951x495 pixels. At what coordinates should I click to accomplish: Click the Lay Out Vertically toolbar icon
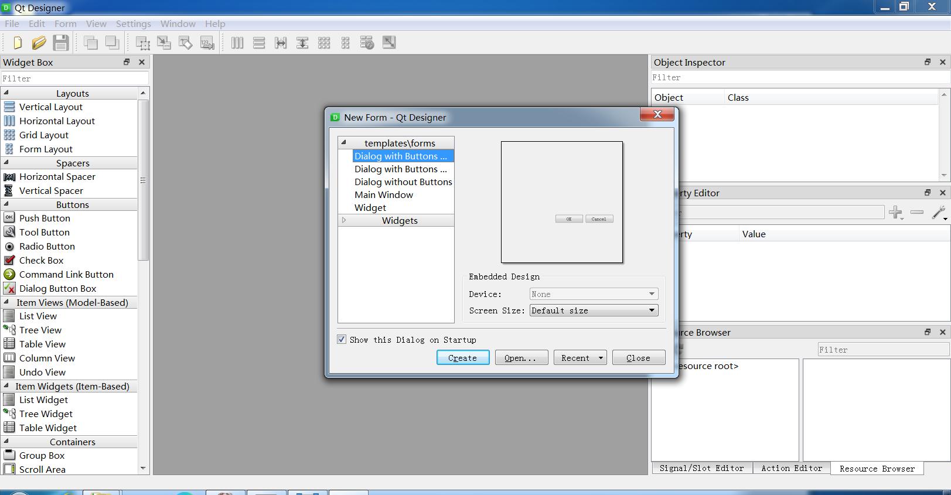(259, 43)
